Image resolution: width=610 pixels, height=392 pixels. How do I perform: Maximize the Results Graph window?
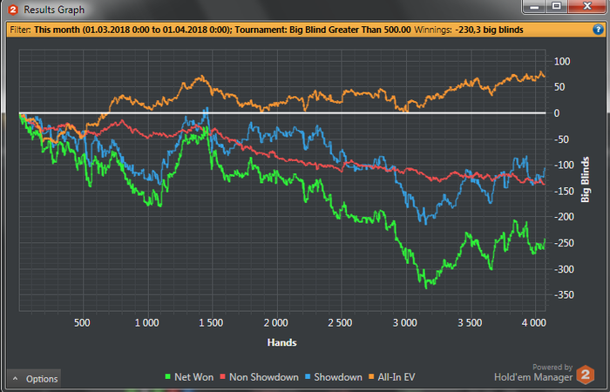tap(557, 7)
